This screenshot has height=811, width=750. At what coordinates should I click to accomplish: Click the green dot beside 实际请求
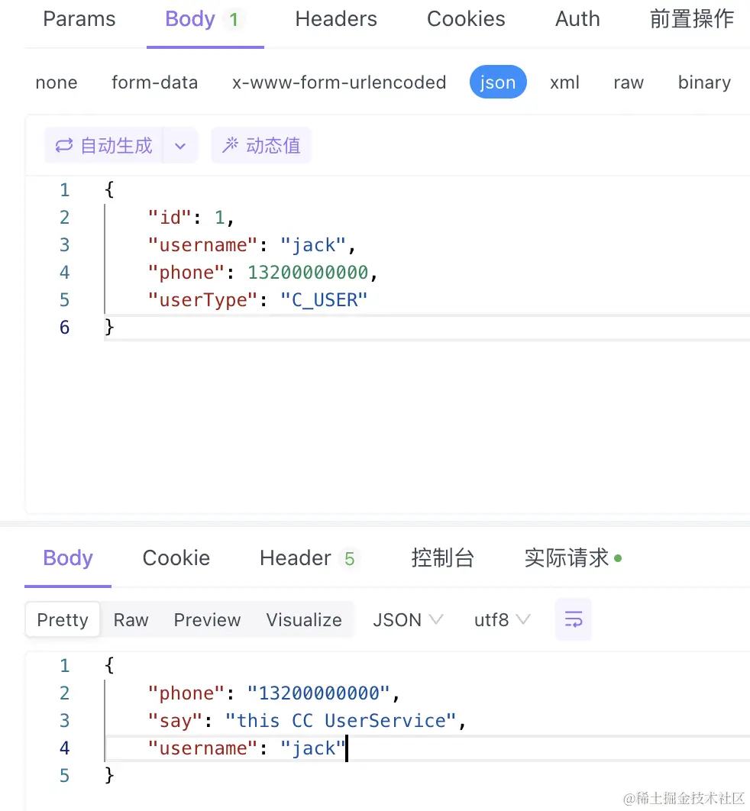click(618, 558)
